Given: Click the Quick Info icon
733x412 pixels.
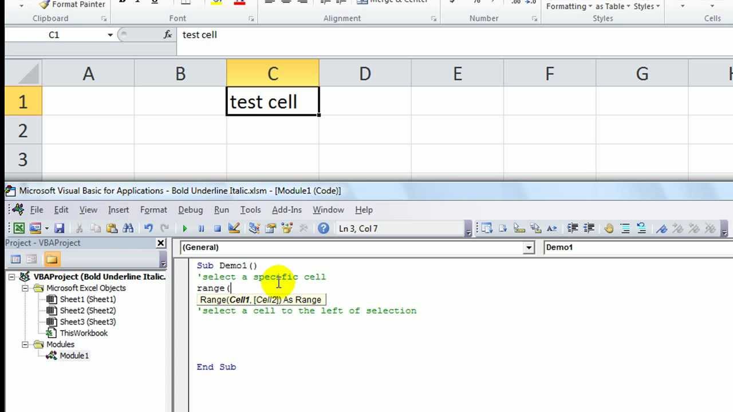Looking at the screenshot, I should 519,228.
